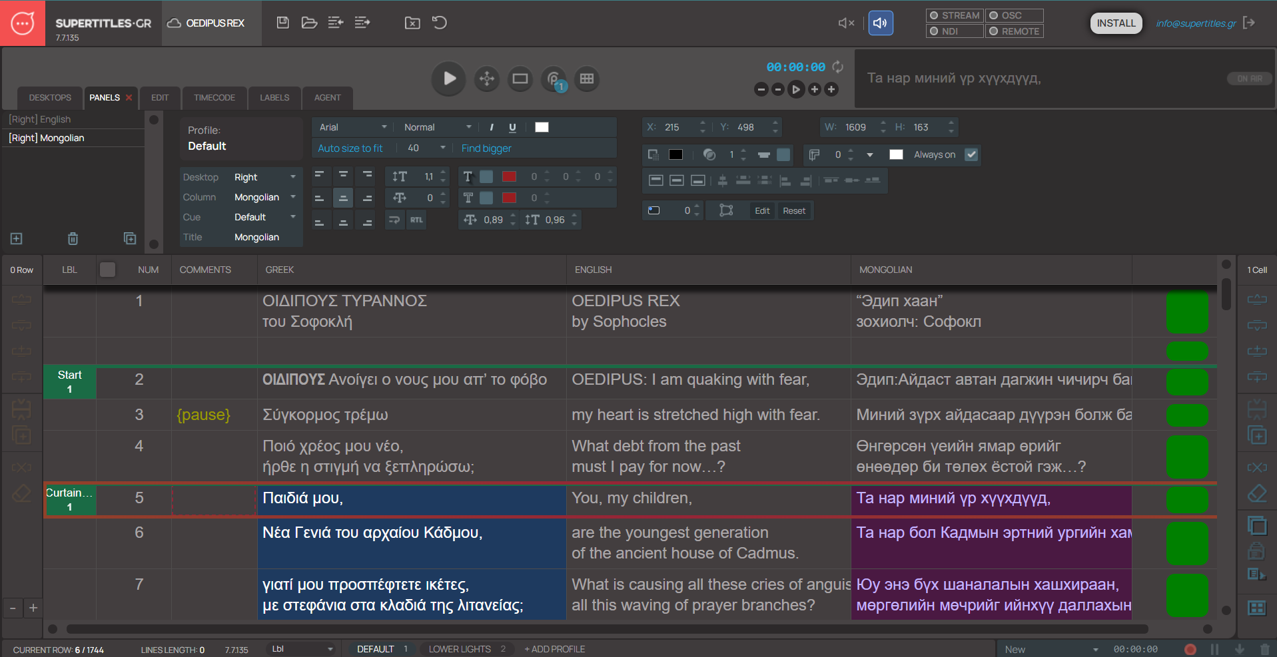Start playback with the large play button
This screenshot has height=657, width=1277.
[x=449, y=79]
